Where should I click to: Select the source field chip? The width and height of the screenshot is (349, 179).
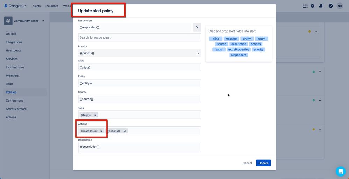(x=221, y=44)
